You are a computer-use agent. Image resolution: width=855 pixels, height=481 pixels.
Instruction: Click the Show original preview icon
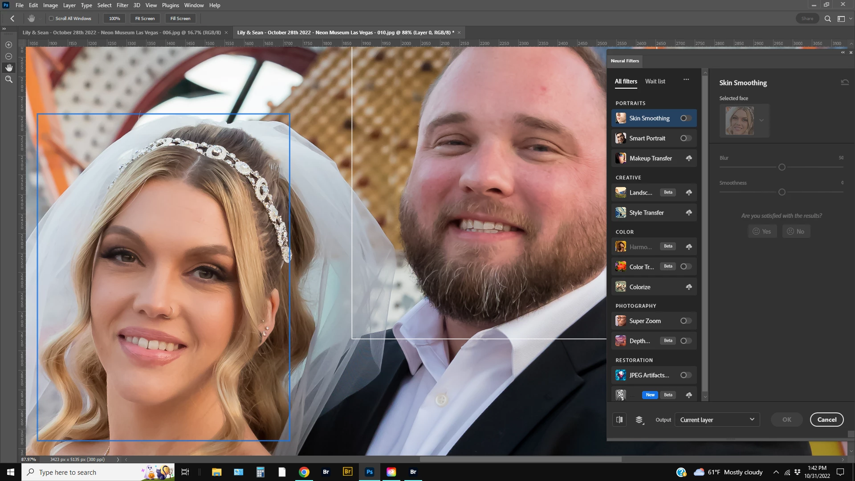click(619, 420)
